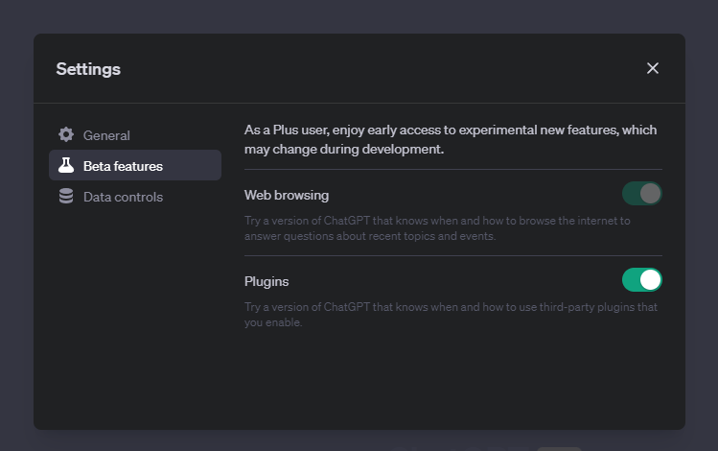Click the Web browsing description text

click(437, 228)
